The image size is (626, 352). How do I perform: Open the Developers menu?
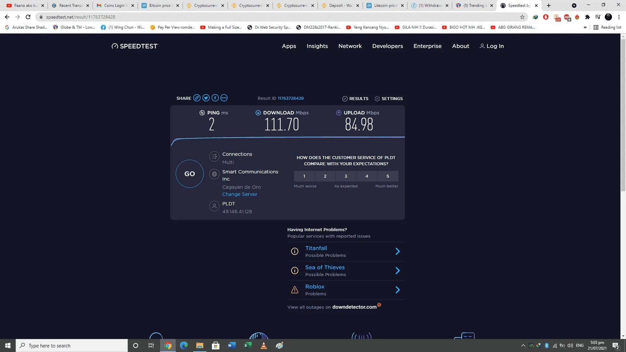[388, 46]
